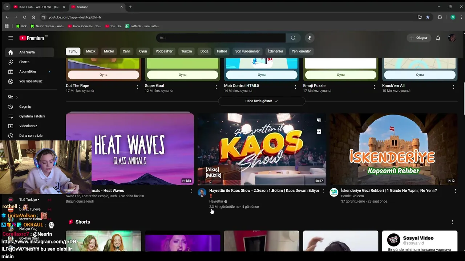Play Knock'em All with Oyna

tap(420, 75)
